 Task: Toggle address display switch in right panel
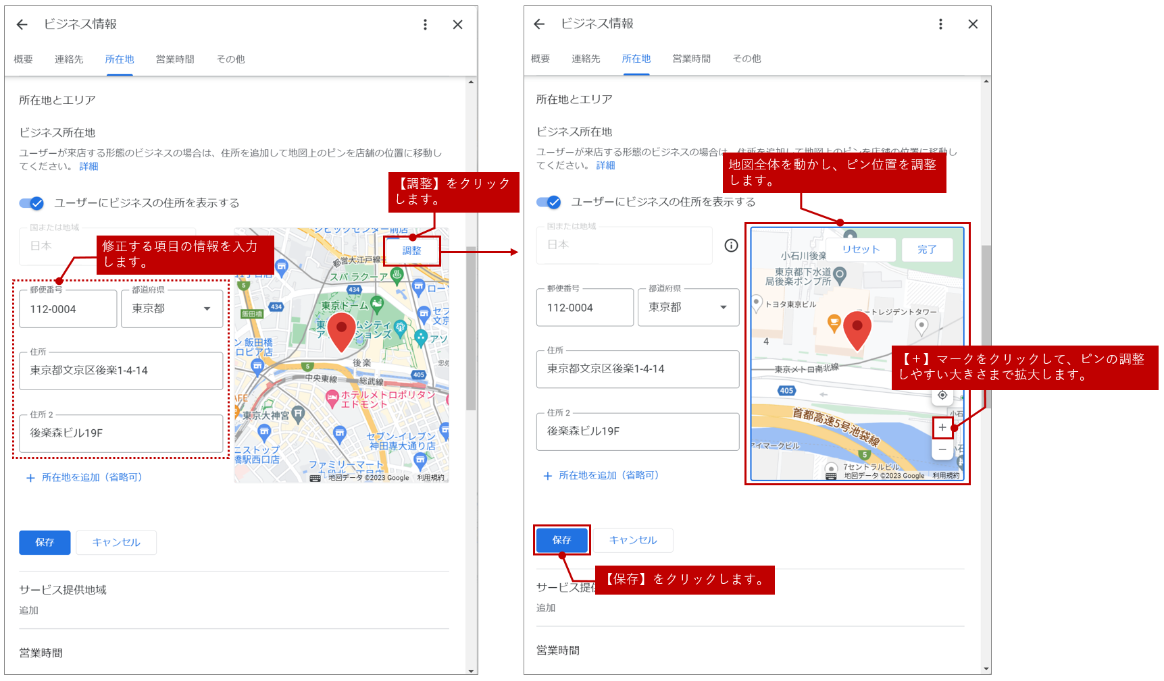coord(549,202)
